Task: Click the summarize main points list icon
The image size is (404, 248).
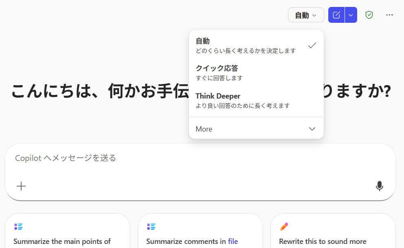Action: (18, 226)
